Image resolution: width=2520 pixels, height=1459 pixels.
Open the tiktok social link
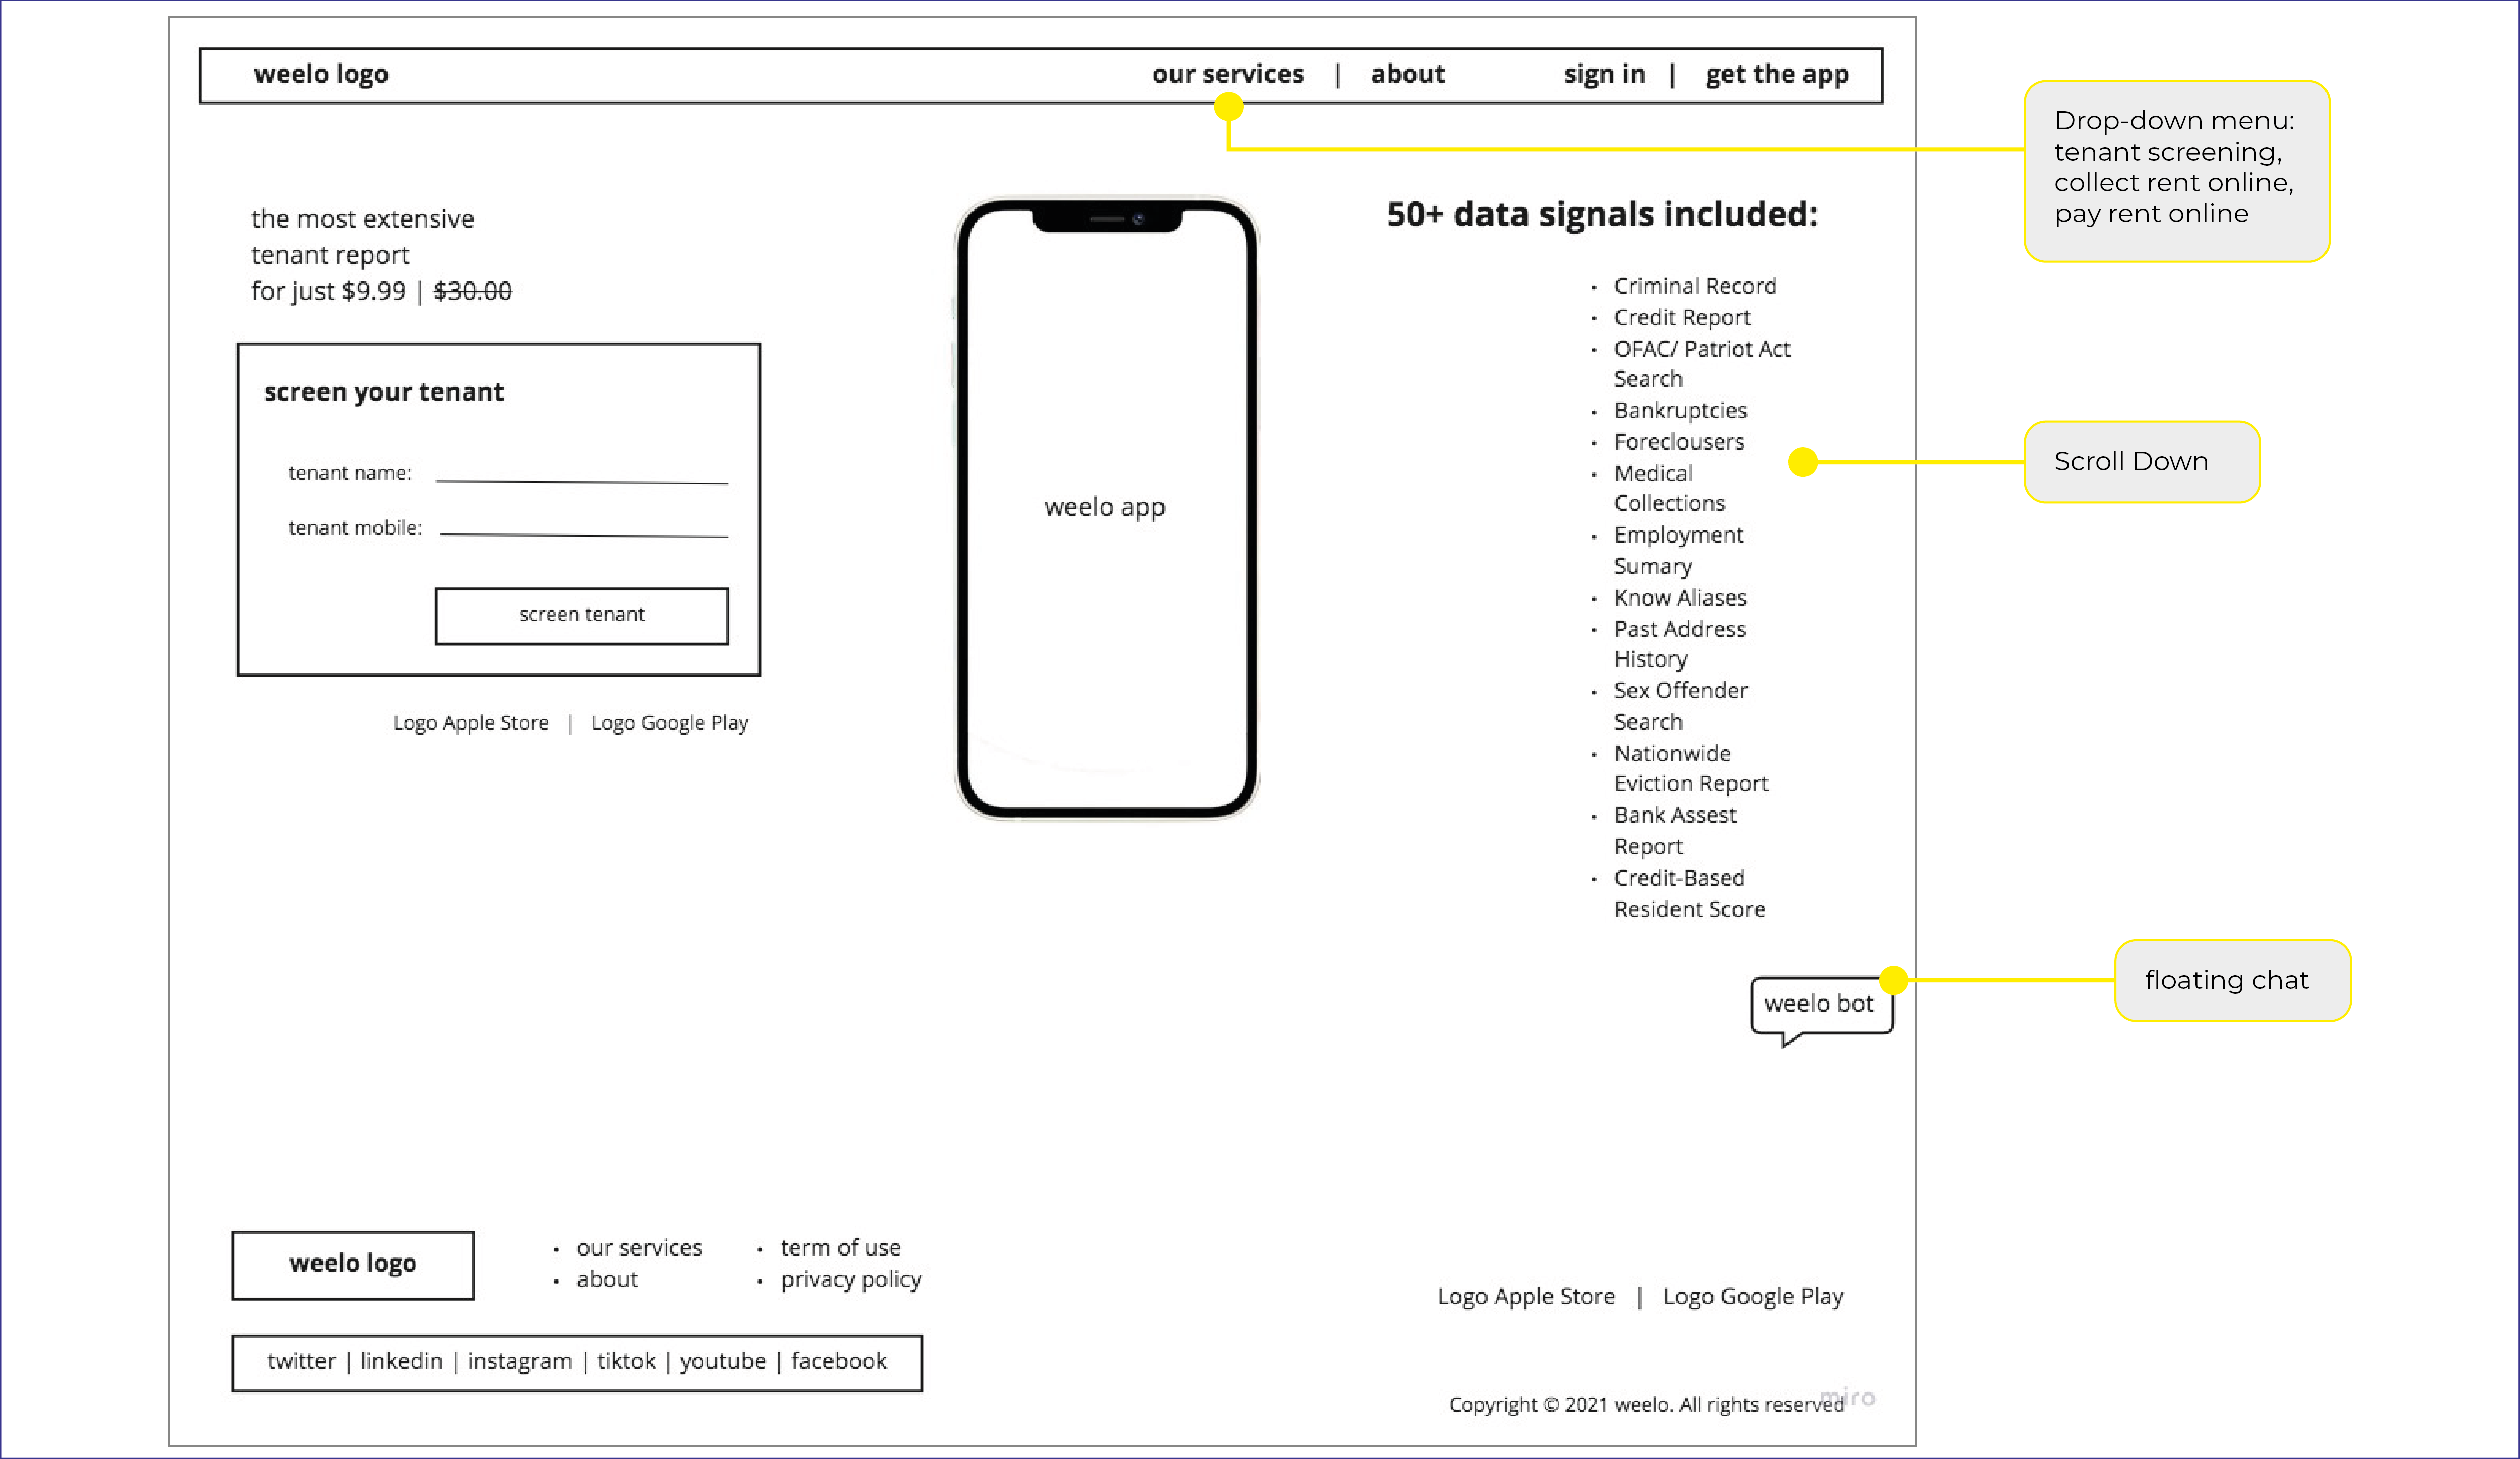[626, 1361]
